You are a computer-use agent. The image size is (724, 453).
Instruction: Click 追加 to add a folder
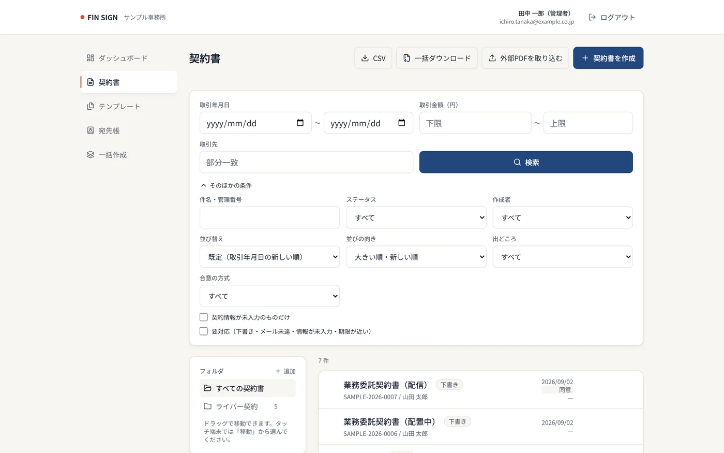285,371
